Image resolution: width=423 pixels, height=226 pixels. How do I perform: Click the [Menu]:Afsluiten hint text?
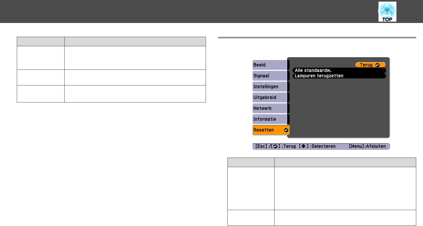[x=367, y=146]
